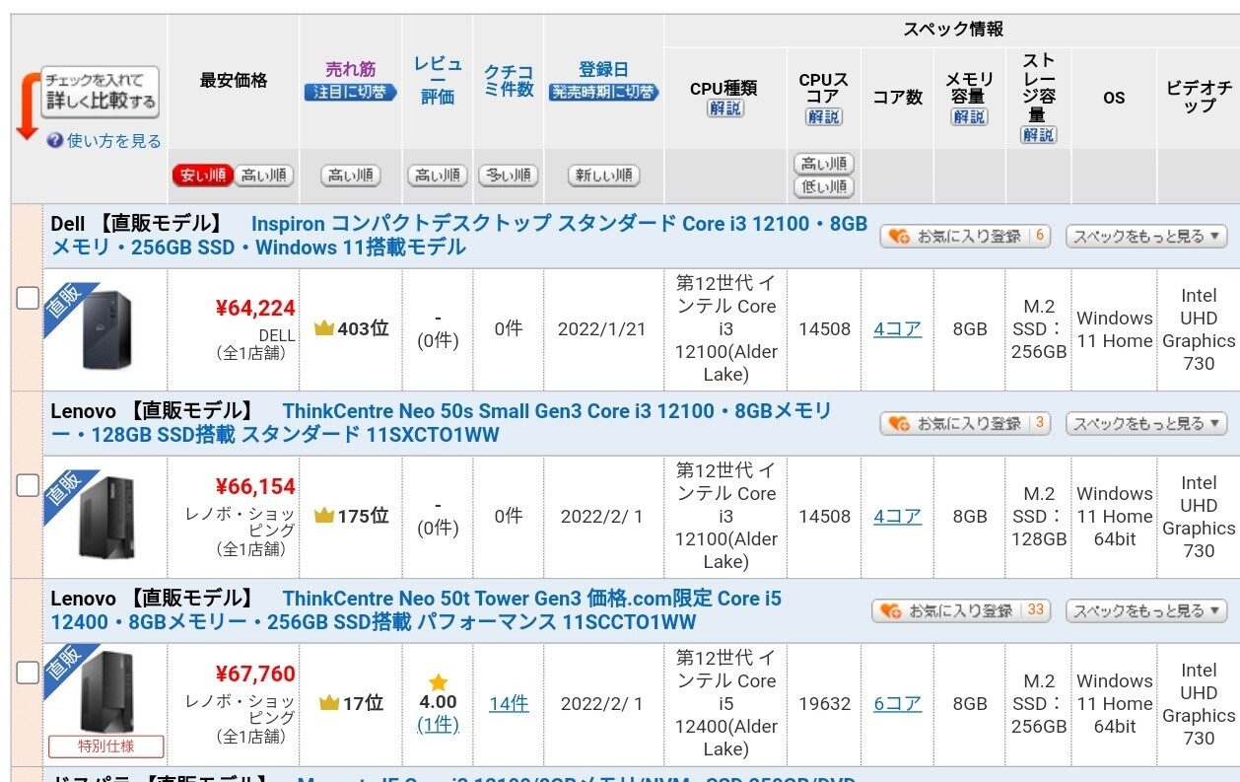Expand スペックをもっと見る for the ThinkCentre Neo 50t

(1146, 611)
